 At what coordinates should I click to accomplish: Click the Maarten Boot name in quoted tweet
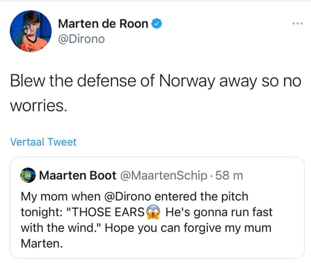[x=78, y=176]
